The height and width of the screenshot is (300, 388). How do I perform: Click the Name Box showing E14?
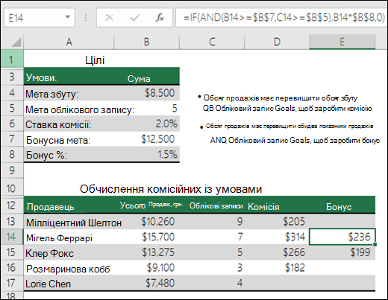coord(40,18)
